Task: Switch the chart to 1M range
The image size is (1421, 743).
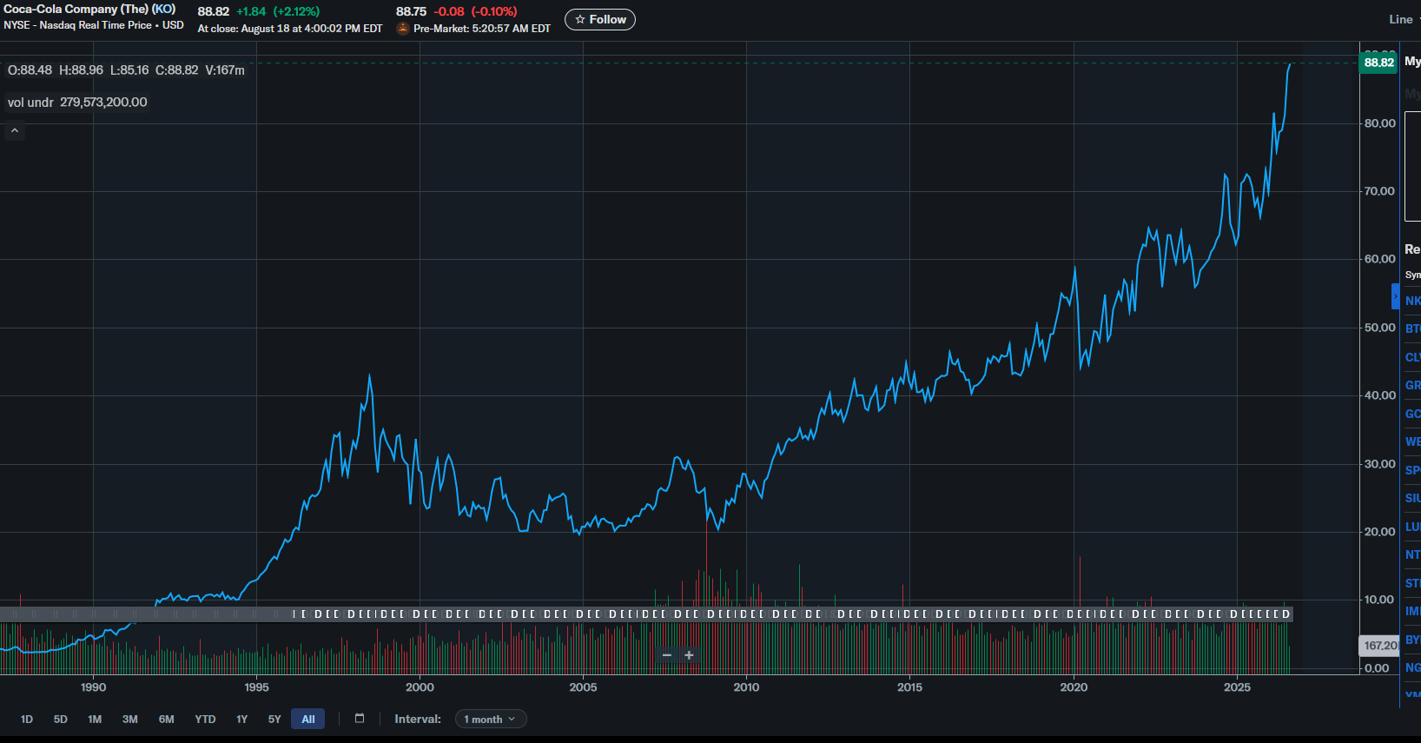Action: [x=95, y=719]
